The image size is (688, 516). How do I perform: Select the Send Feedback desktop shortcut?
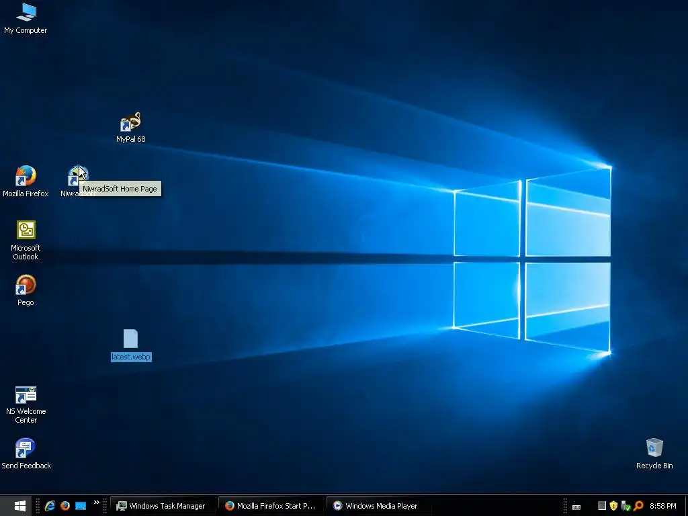coord(25,448)
